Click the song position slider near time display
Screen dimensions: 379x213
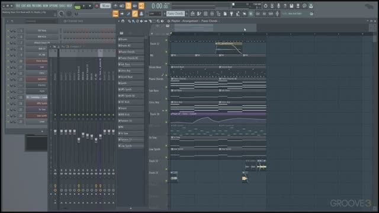coord(194,6)
